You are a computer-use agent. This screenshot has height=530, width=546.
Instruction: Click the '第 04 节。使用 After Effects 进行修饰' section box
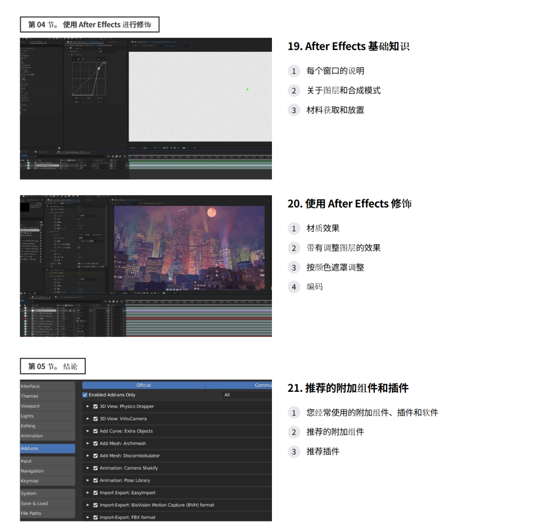coord(90,25)
